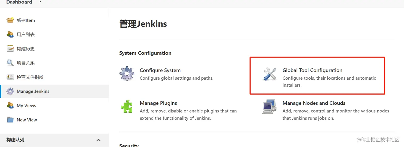Click the 项目关系 magnifier icon

pos(10,63)
